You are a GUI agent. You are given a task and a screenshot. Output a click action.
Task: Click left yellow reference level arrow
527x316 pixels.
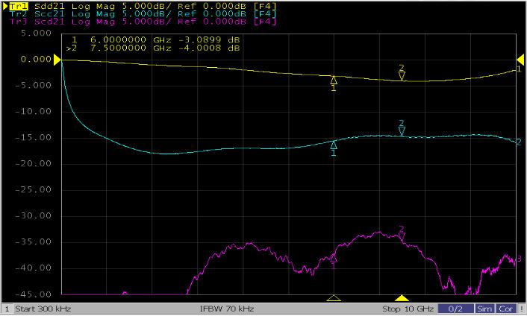tap(57, 60)
